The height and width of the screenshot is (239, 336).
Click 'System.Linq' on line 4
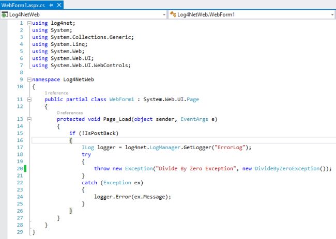[x=68, y=44]
